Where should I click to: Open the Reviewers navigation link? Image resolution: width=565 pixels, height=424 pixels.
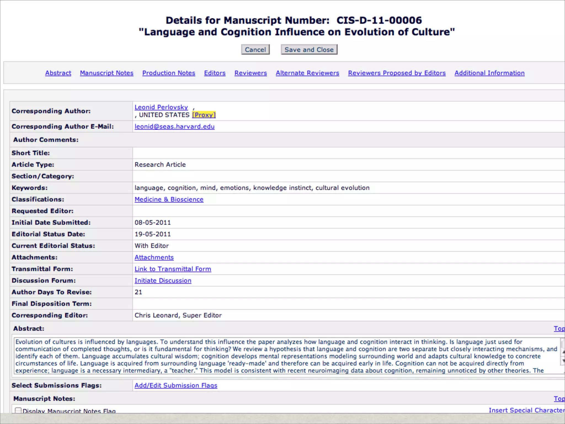click(250, 73)
